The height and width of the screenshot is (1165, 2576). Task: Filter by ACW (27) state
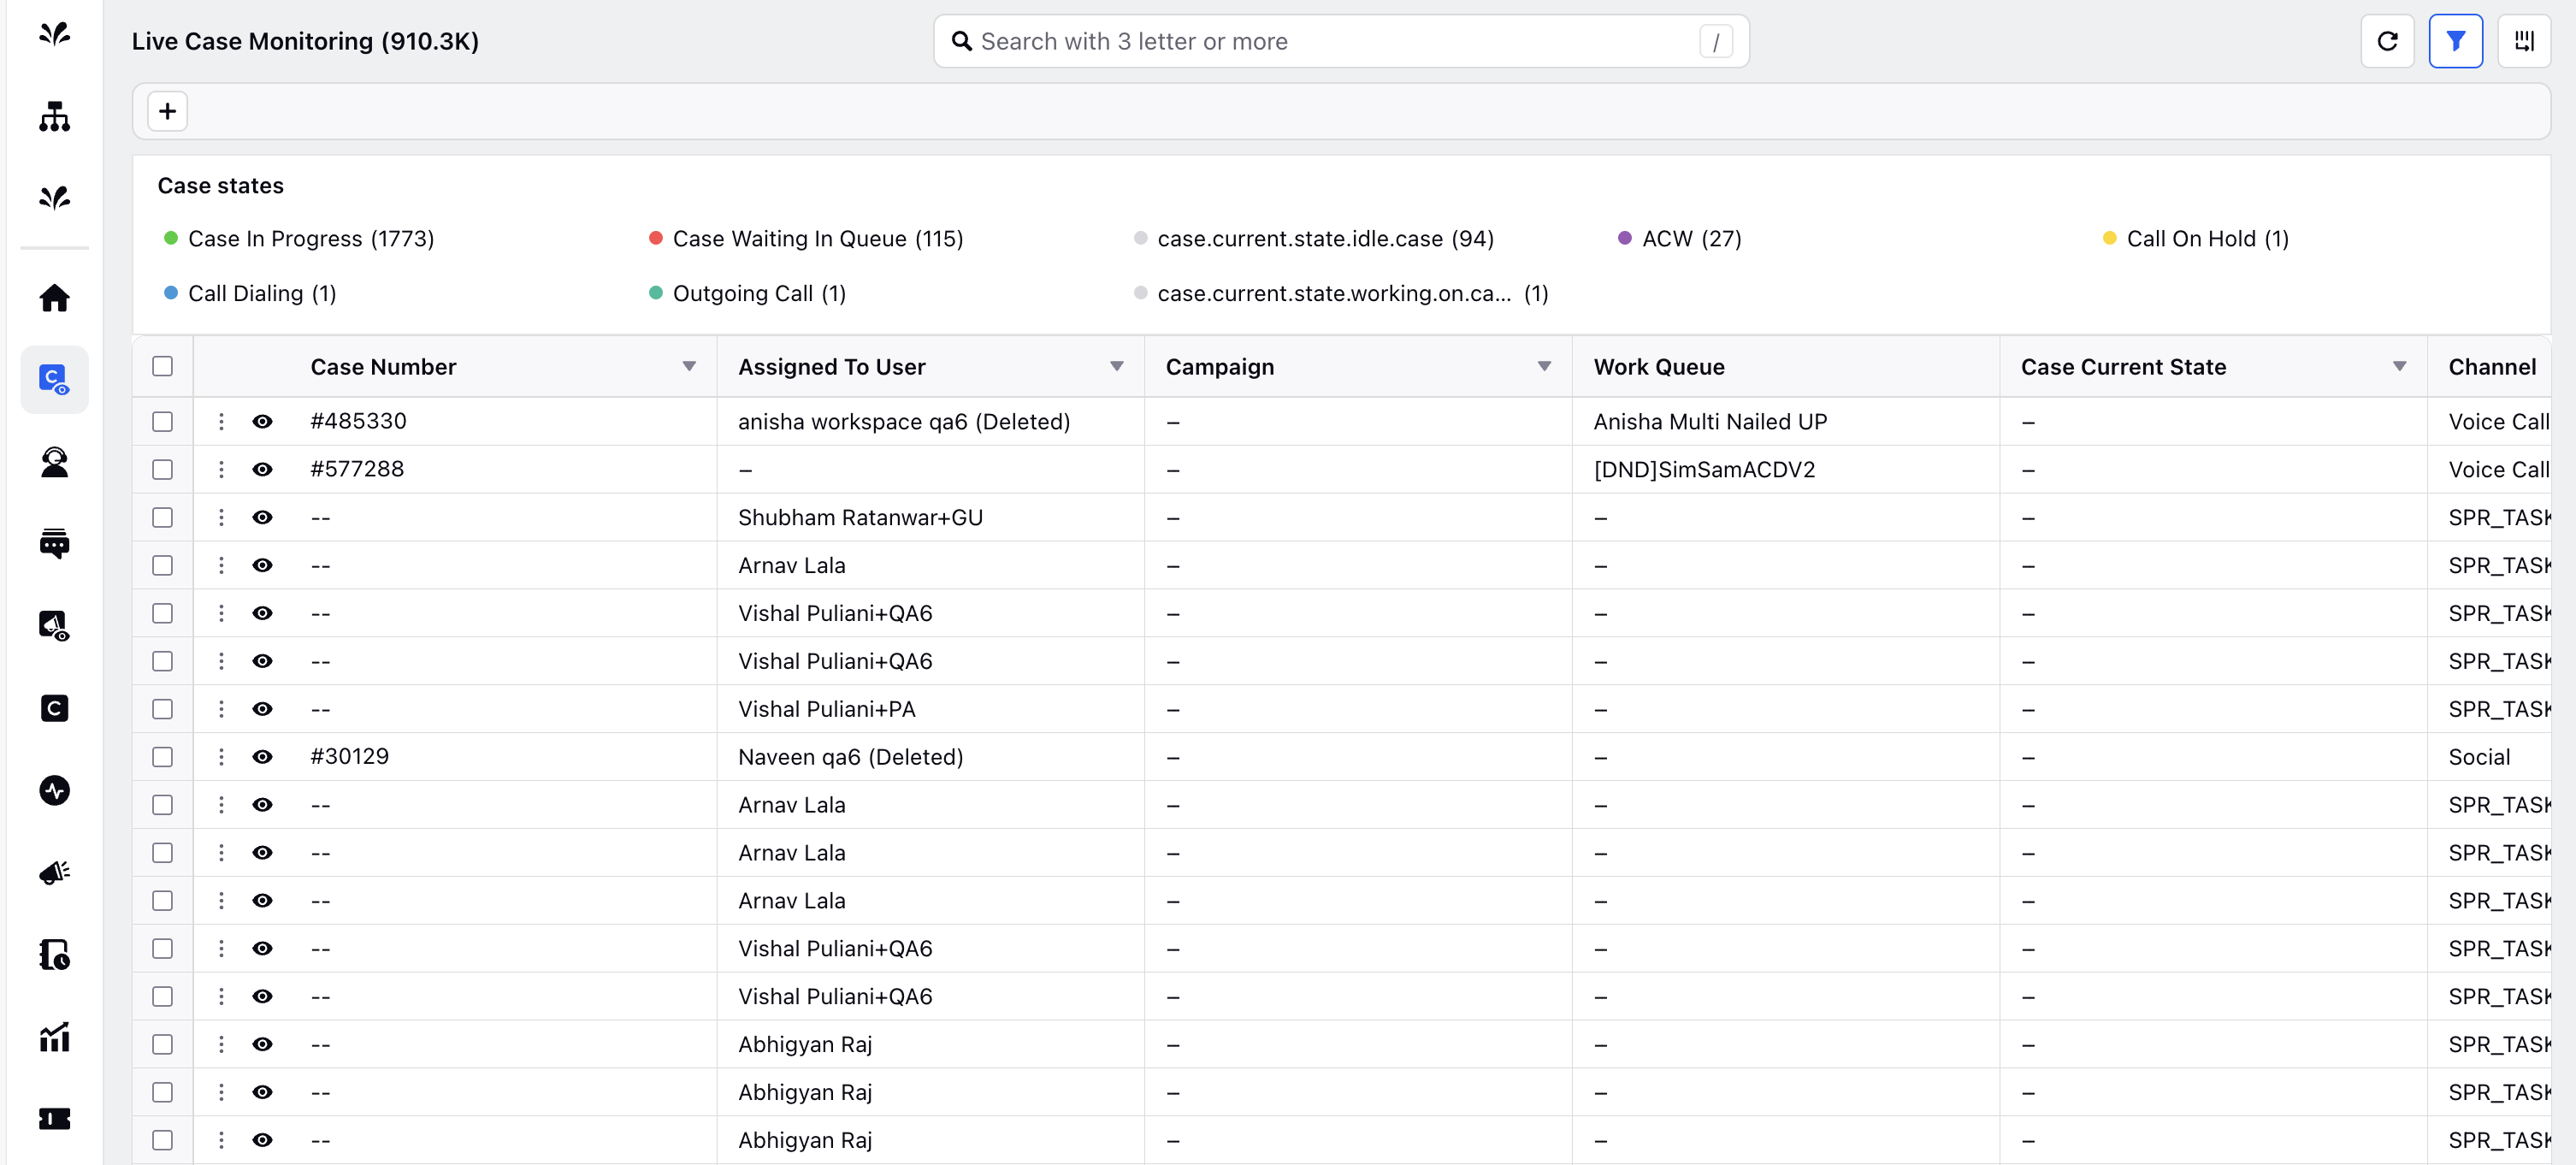coord(1680,239)
